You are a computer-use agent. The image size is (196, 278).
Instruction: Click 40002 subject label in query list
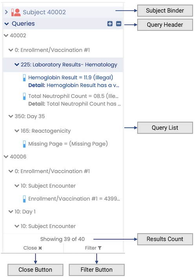[x=18, y=36]
